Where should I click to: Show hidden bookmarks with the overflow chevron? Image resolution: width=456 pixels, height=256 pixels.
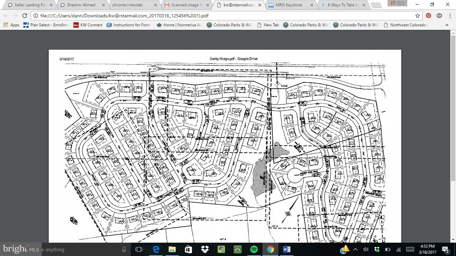447,25
